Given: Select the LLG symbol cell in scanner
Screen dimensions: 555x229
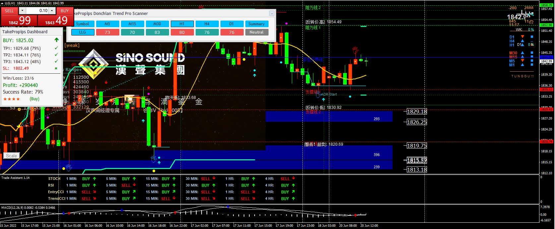Looking at the screenshot, I should click(83, 32).
